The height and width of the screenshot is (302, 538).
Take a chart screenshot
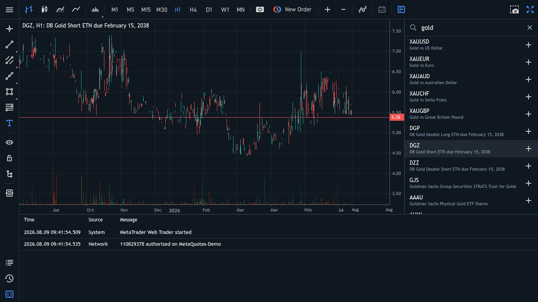click(514, 9)
